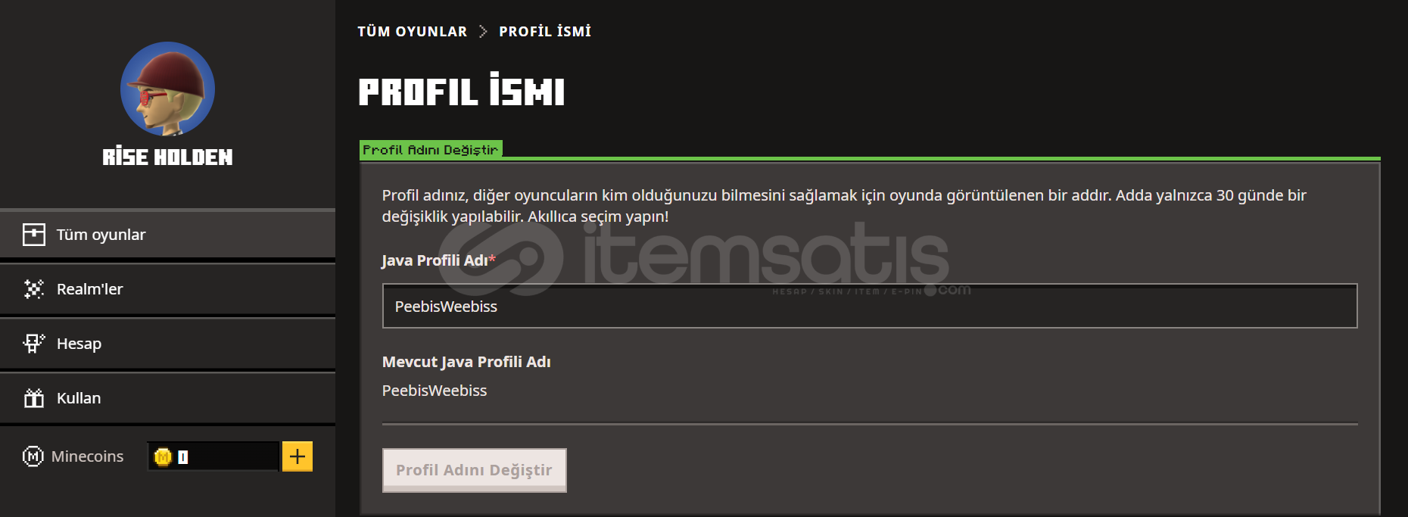Open the Tüm oyunlar menu item
This screenshot has height=517, width=1408.
[167, 235]
